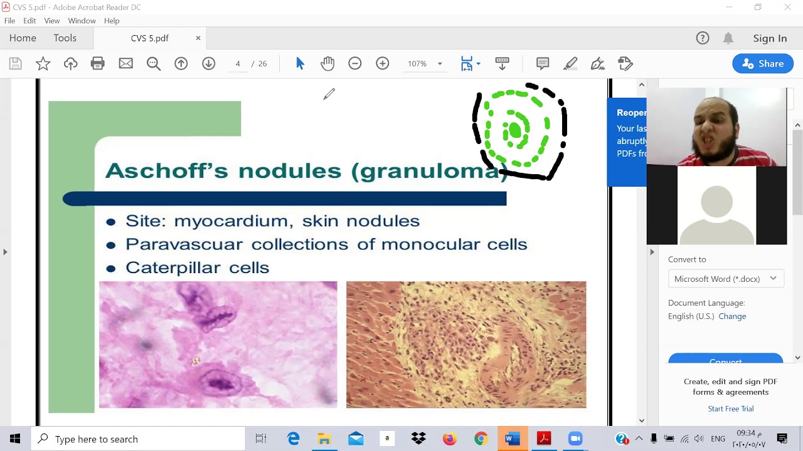Expand the left navigation pane arrow

5,252
